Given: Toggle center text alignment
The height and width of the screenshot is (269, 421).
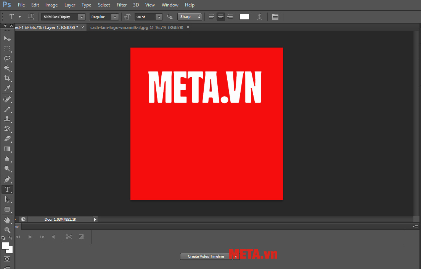Looking at the screenshot, I should (220, 17).
